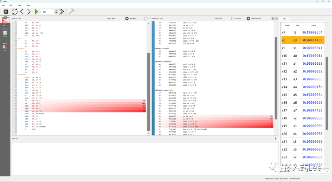
Task: Click the hammer build icon
Action: [x=71, y=12]
